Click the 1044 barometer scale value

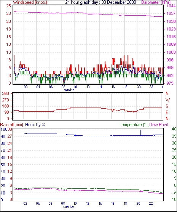171,6
